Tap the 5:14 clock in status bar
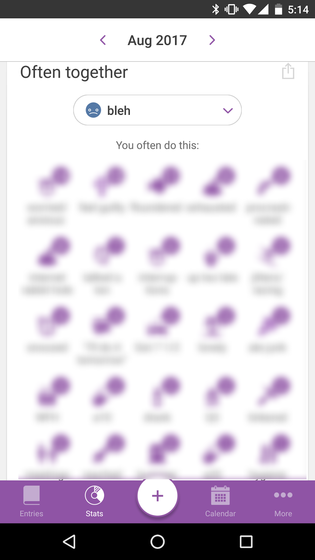315x560 pixels. click(x=298, y=9)
